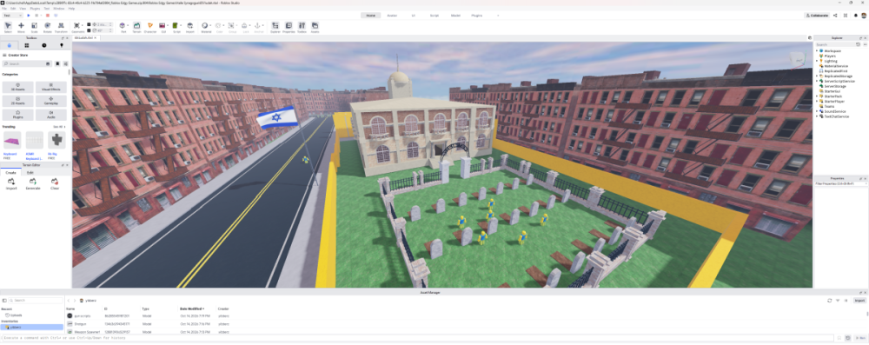Click the Character toolbar icon
The width and height of the screenshot is (869, 345).
coord(150,27)
